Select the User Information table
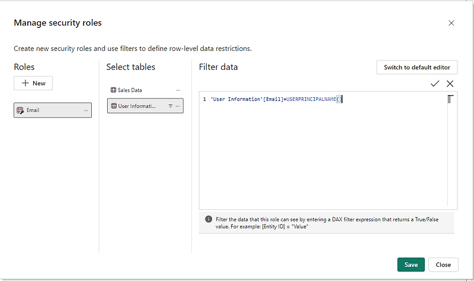Image resolution: width=474 pixels, height=281 pixels. [145, 106]
